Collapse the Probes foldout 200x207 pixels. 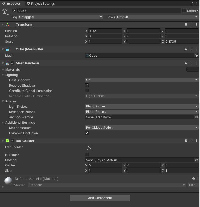coord(3,101)
